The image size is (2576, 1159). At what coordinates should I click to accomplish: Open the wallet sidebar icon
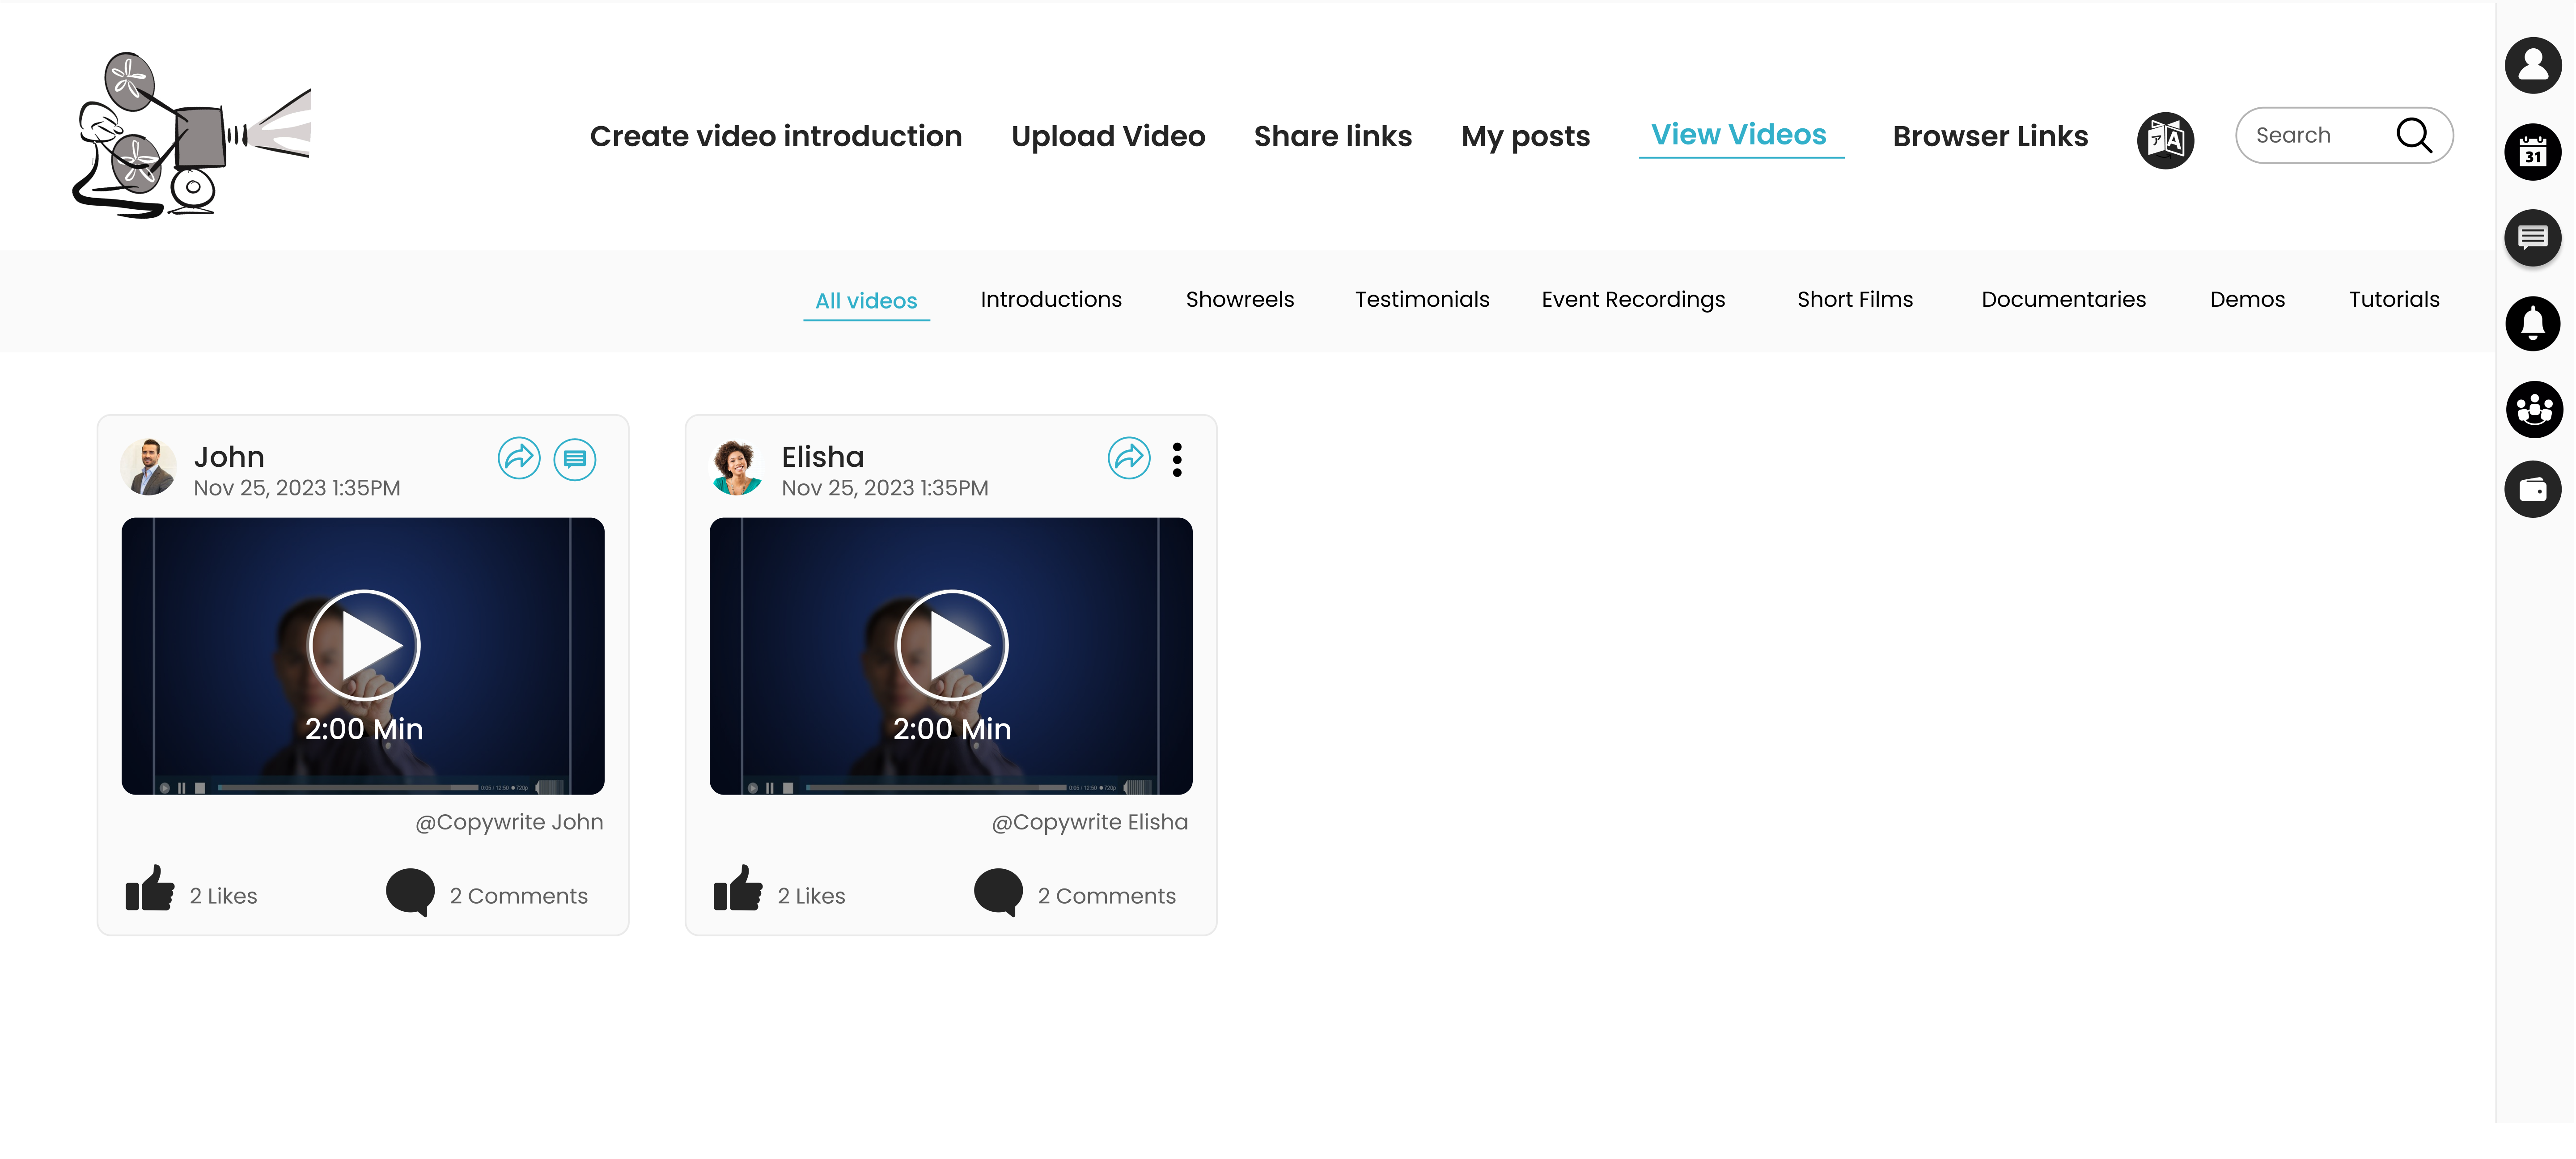tap(2532, 489)
